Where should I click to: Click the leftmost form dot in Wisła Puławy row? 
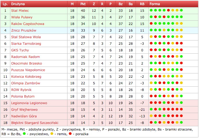click(x=151, y=17)
